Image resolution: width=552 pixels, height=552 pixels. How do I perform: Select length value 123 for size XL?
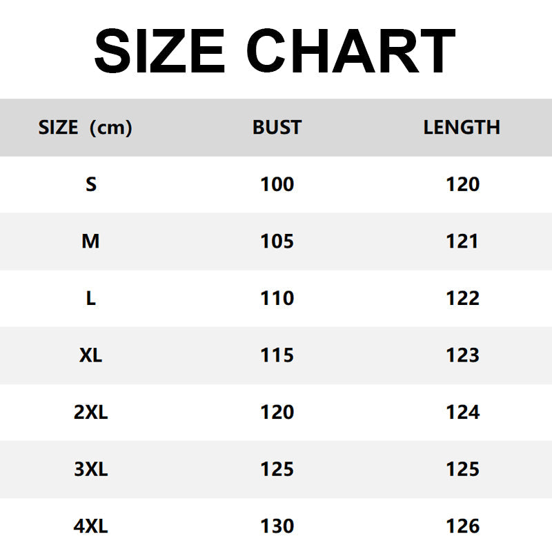[462, 355]
